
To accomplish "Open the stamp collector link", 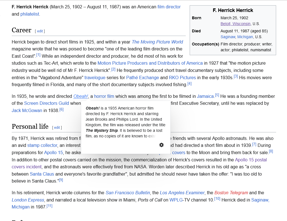I will (x=42, y=145).
